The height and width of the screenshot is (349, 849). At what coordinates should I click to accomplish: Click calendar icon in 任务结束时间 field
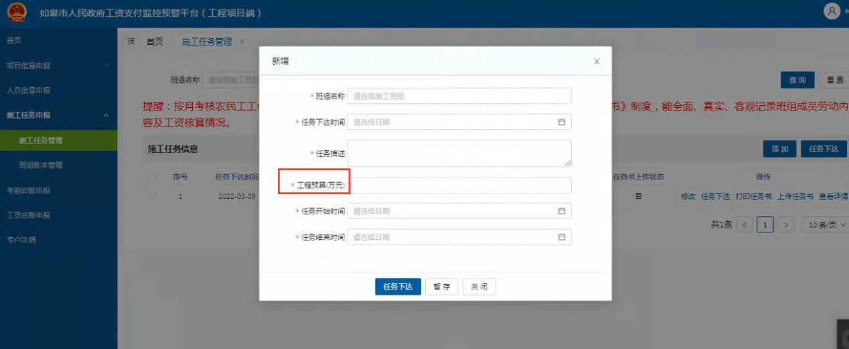pos(562,237)
